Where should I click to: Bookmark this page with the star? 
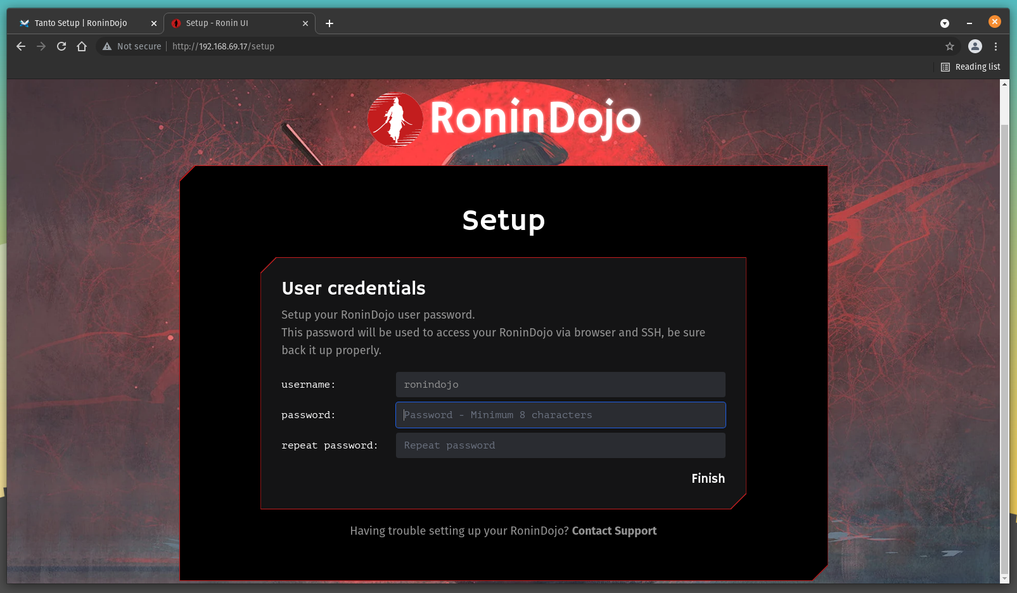949,46
